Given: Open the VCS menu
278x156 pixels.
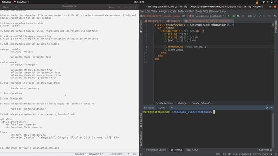Looking at the screenshot, I should pos(205,11).
